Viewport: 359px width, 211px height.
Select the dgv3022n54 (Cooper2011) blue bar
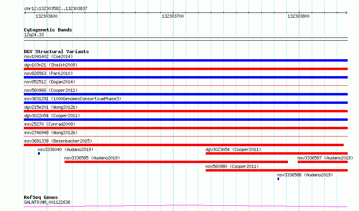click(x=186, y=120)
